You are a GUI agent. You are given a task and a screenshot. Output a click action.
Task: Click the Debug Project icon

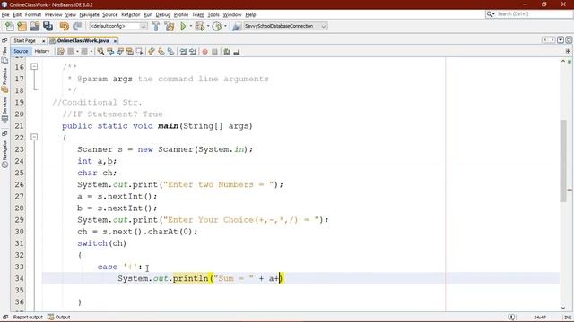(x=199, y=26)
